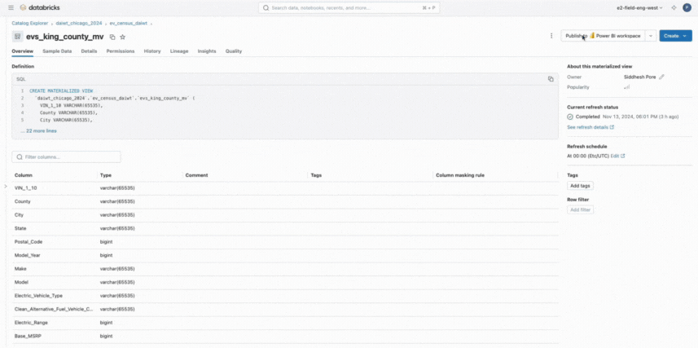This screenshot has height=348, width=698.
Task: Click the Databricks logo
Action: tap(34, 7)
